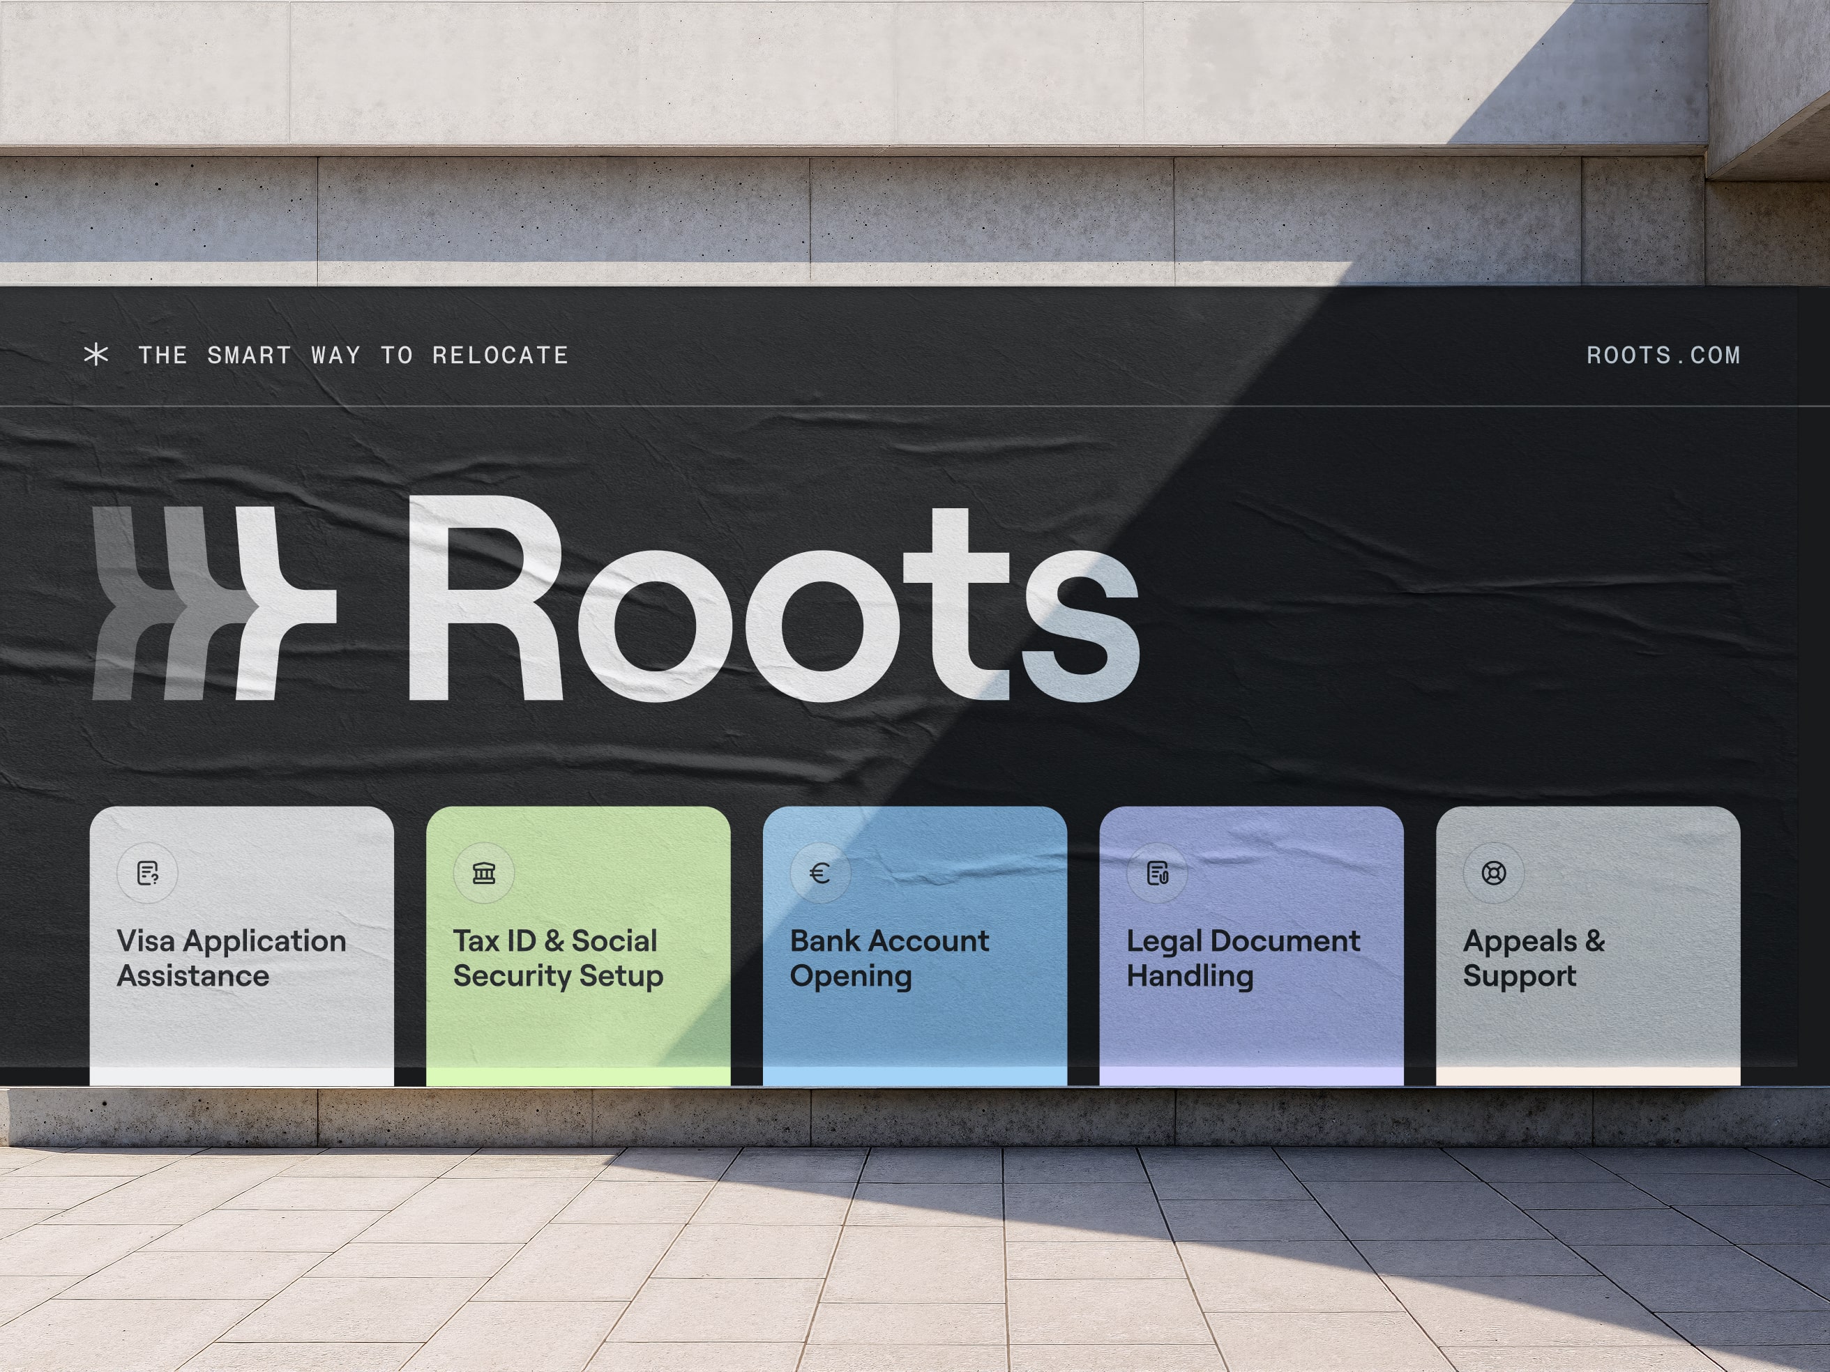The image size is (1830, 1372).
Task: Click the Legal Document file icon
Action: click(1158, 874)
